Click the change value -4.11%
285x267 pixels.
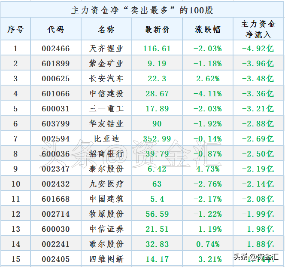[x=208, y=94]
